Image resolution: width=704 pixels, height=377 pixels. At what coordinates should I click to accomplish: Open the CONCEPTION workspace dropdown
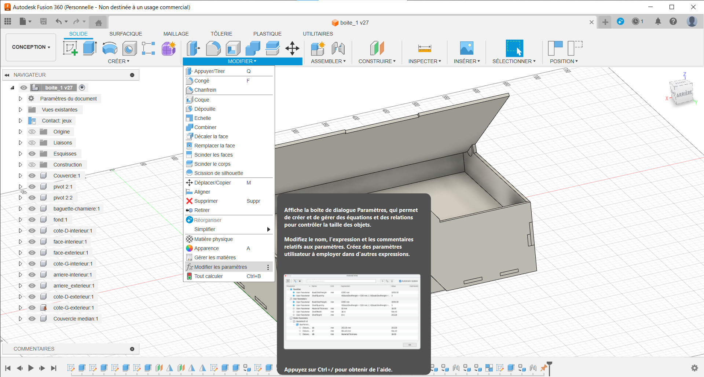[x=31, y=47]
